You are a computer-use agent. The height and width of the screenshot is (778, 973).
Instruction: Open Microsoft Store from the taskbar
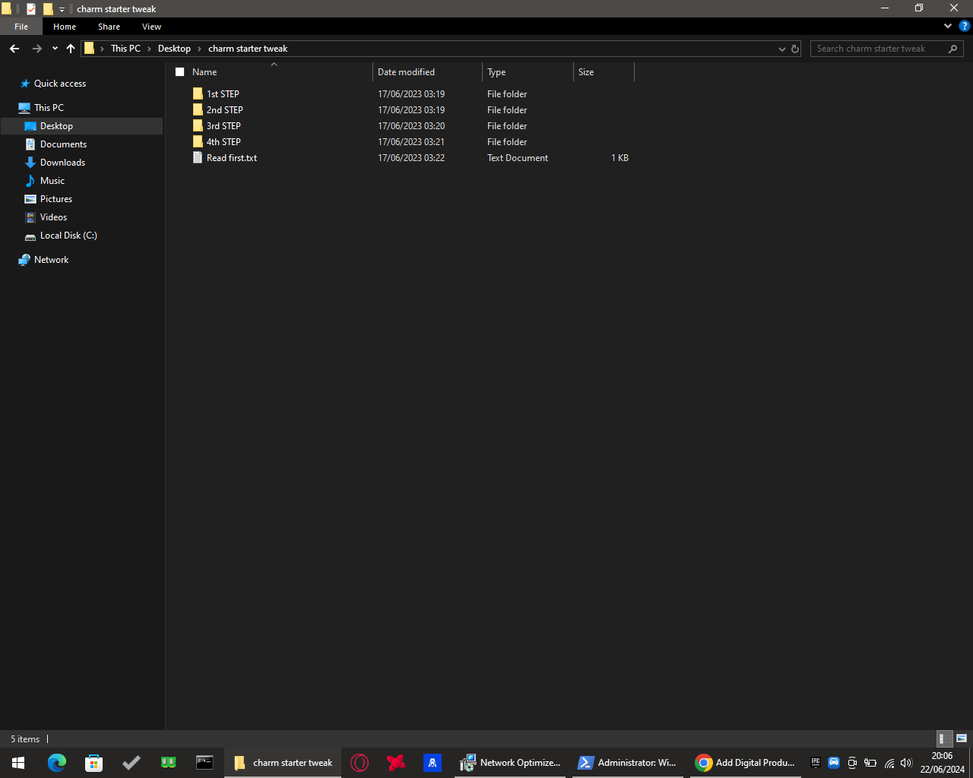[93, 763]
